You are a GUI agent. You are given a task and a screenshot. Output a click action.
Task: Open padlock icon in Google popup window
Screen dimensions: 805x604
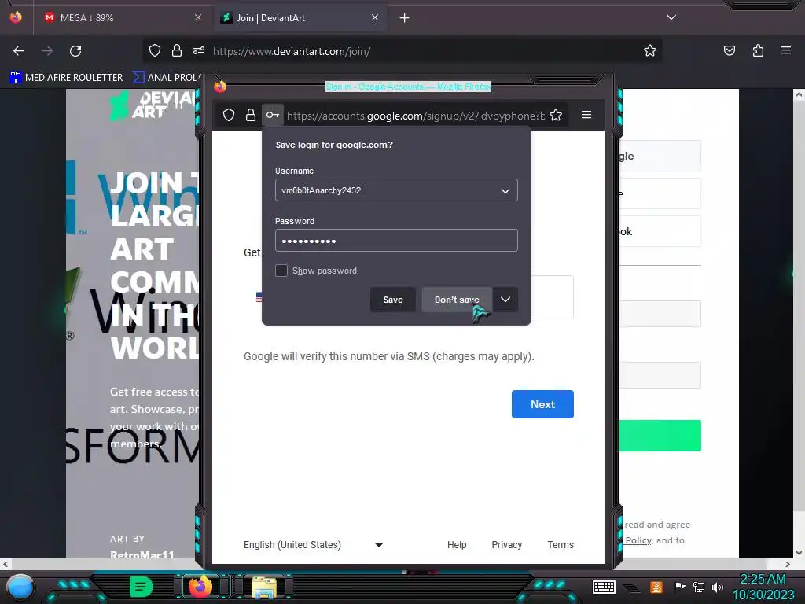251,115
